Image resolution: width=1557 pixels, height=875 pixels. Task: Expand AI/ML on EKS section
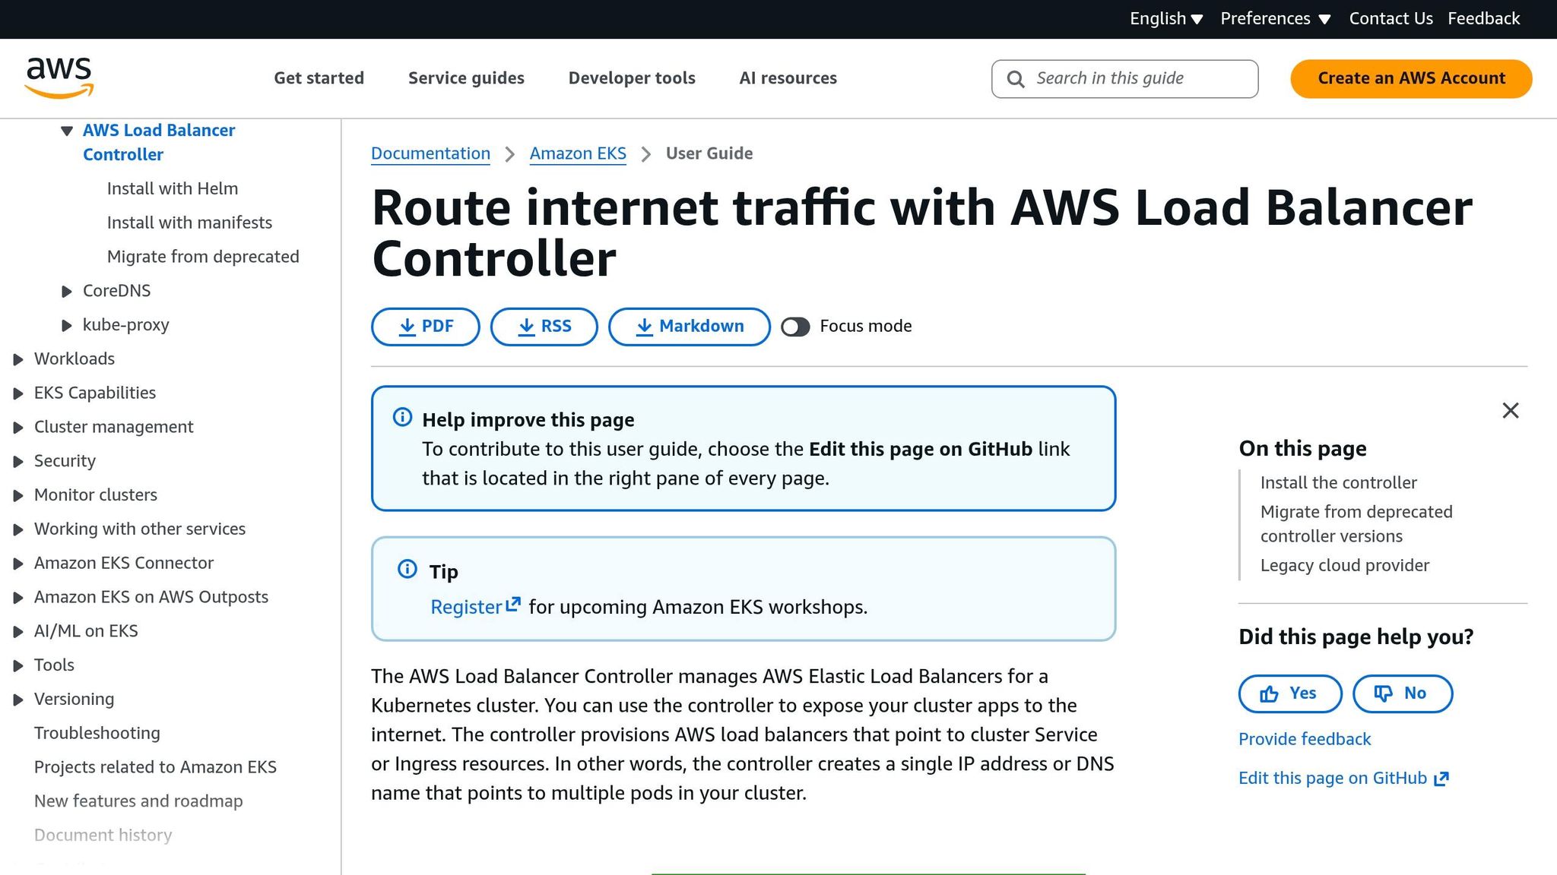click(x=18, y=632)
